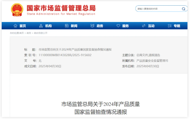Screen dimensions: 190x119
Task: Click the State Administration for Market Regulation text
Action: [x=61, y=14]
